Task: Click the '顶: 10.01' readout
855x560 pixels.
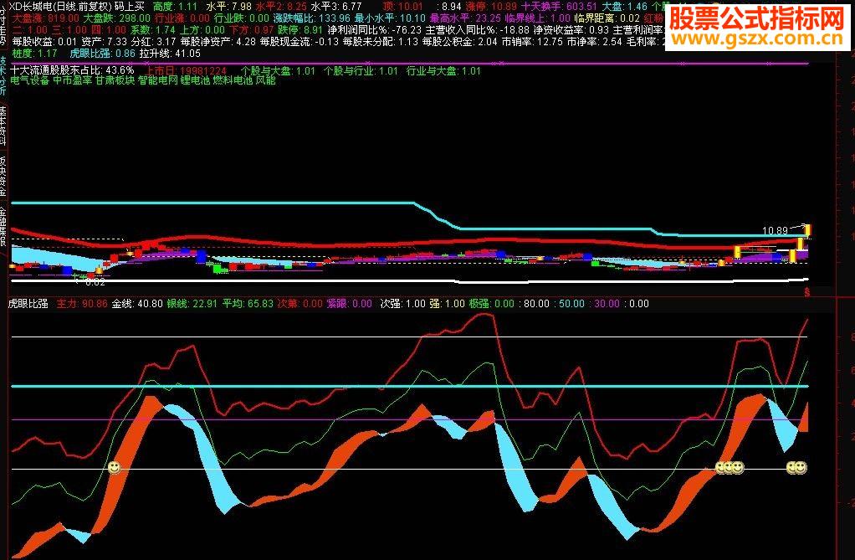Action: [403, 7]
